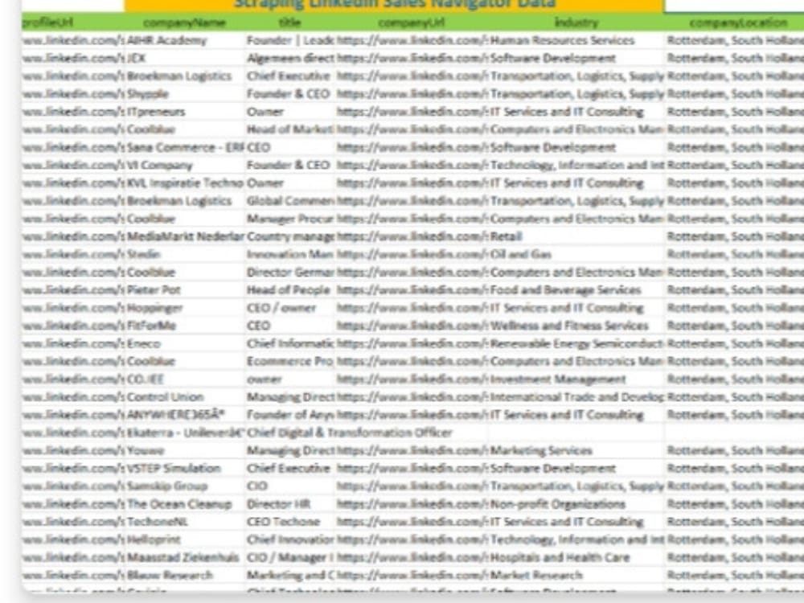Select the Market Research industry cell
This screenshot has width=804, height=603.
[x=576, y=576]
